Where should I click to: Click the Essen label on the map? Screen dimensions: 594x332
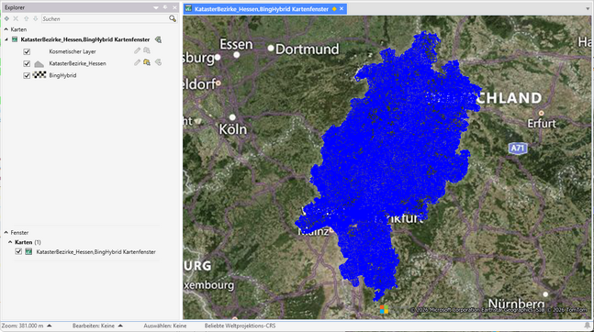click(236, 45)
